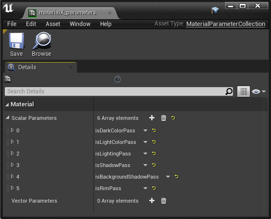Open the isDarkColorPass element dropdown arrow
271x219 pixels.
coord(145,130)
